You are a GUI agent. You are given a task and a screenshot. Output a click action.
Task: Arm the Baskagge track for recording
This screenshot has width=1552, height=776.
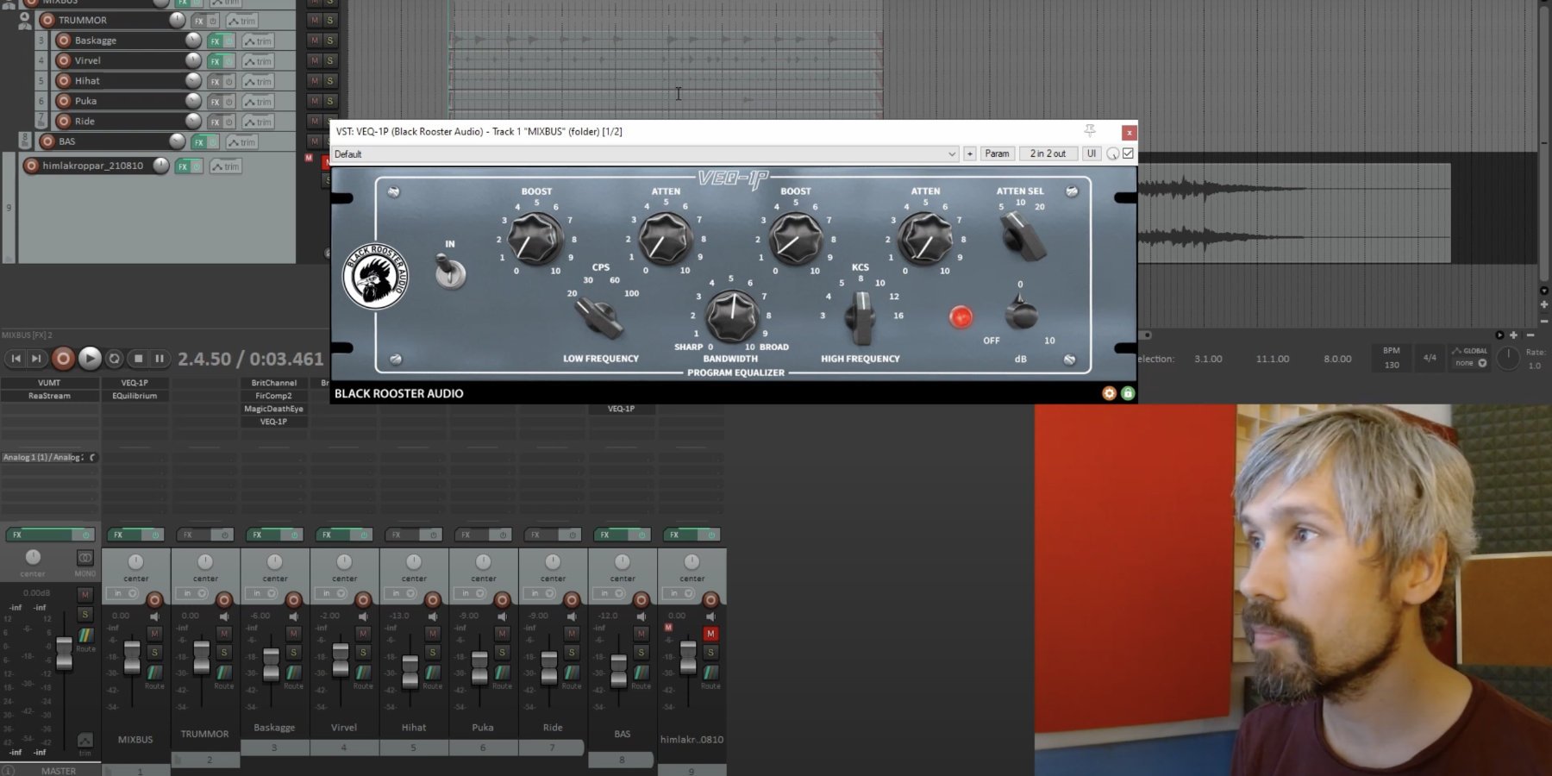click(63, 41)
